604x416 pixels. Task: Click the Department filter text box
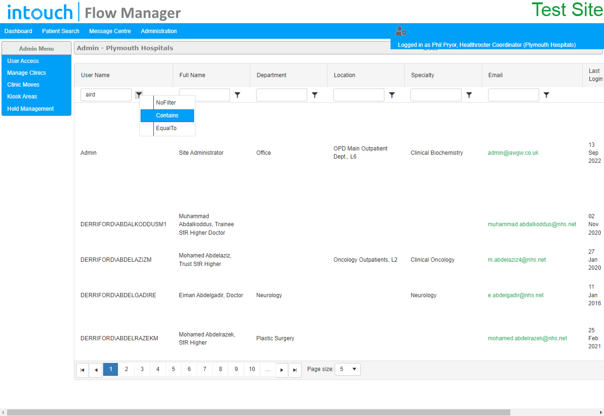282,95
